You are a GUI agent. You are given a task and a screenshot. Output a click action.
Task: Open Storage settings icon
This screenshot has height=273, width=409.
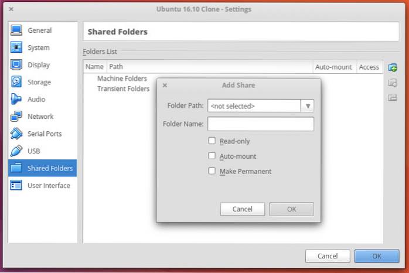(x=16, y=83)
